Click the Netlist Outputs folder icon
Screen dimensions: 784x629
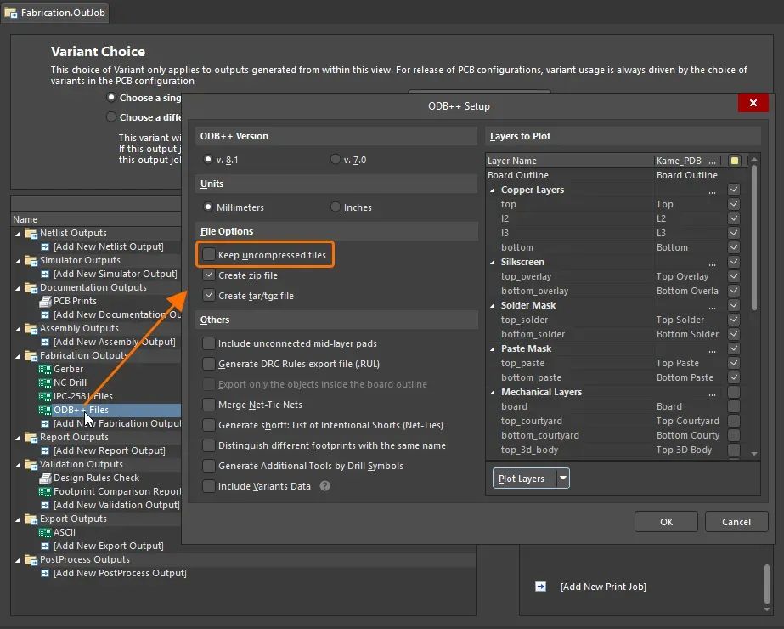click(31, 233)
